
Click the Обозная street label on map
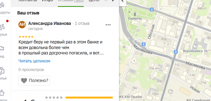pos(151,31)
